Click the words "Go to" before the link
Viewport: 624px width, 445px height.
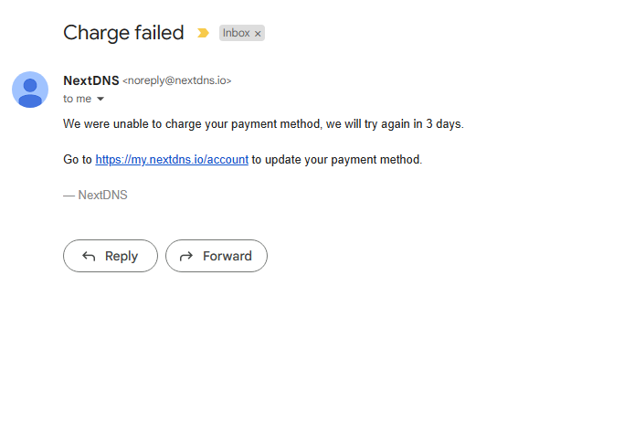tap(77, 159)
